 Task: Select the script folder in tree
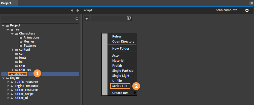tap(18, 74)
